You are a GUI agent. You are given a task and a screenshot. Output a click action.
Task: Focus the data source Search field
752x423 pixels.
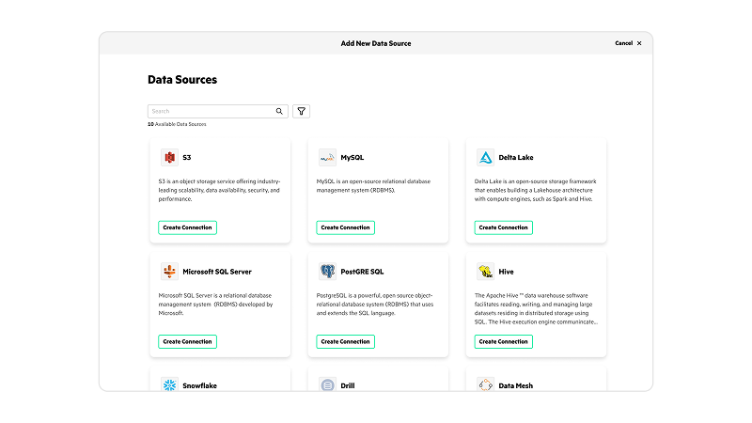[x=211, y=111]
